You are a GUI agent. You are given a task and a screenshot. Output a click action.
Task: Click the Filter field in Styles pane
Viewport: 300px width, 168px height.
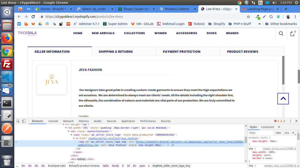[x=260, y=133]
